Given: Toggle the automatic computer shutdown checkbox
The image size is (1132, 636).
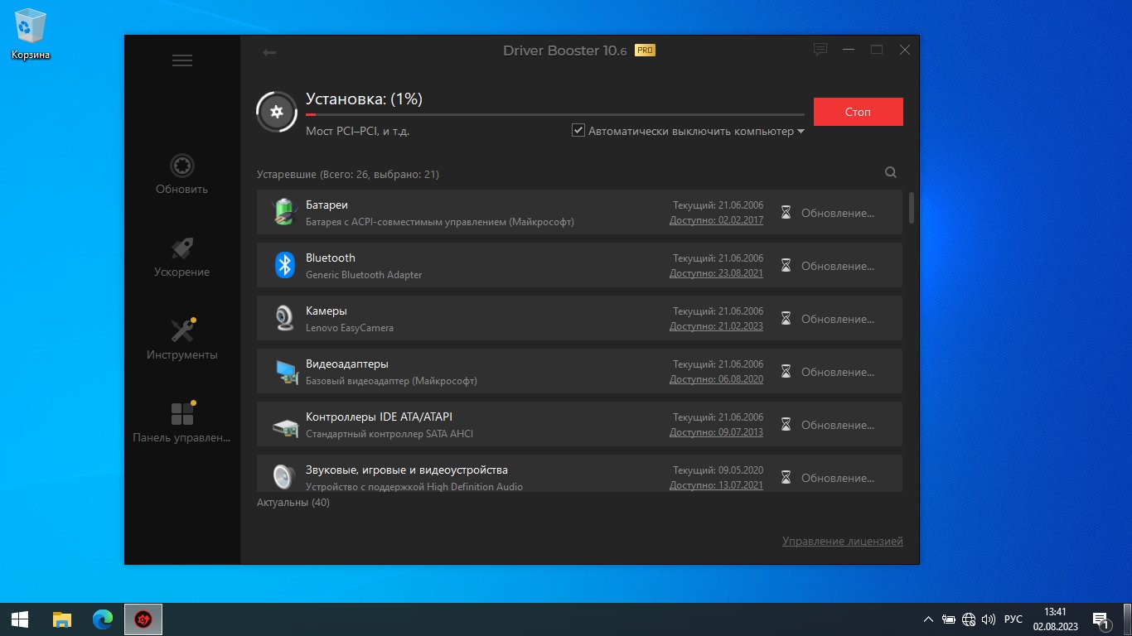Looking at the screenshot, I should coord(578,130).
